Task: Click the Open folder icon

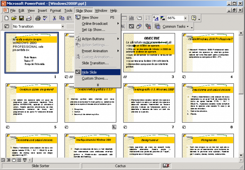Action: (x=14, y=18)
